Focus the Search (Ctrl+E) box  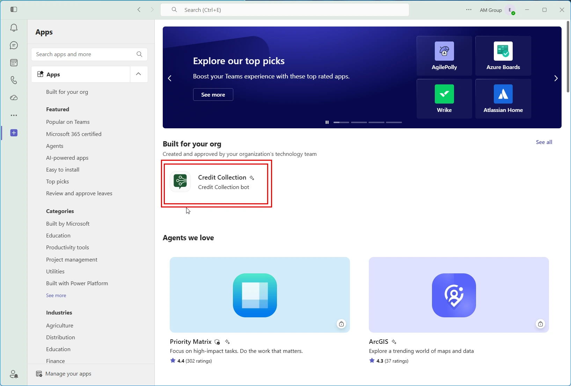[x=285, y=10]
